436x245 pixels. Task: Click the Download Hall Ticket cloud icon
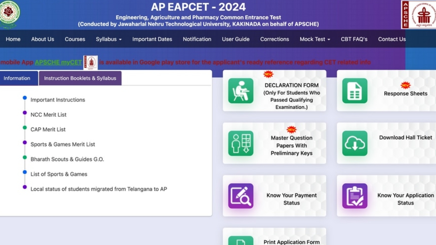point(355,143)
